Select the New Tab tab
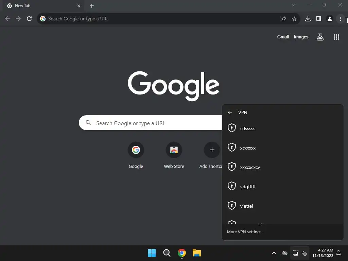The width and height of the screenshot is (348, 261). pyautogui.click(x=43, y=6)
